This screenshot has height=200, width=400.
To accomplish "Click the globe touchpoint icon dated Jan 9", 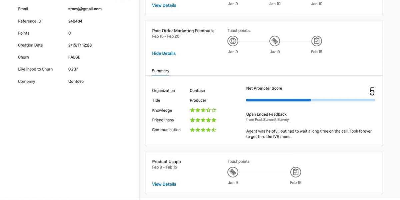I will click(233, 41).
